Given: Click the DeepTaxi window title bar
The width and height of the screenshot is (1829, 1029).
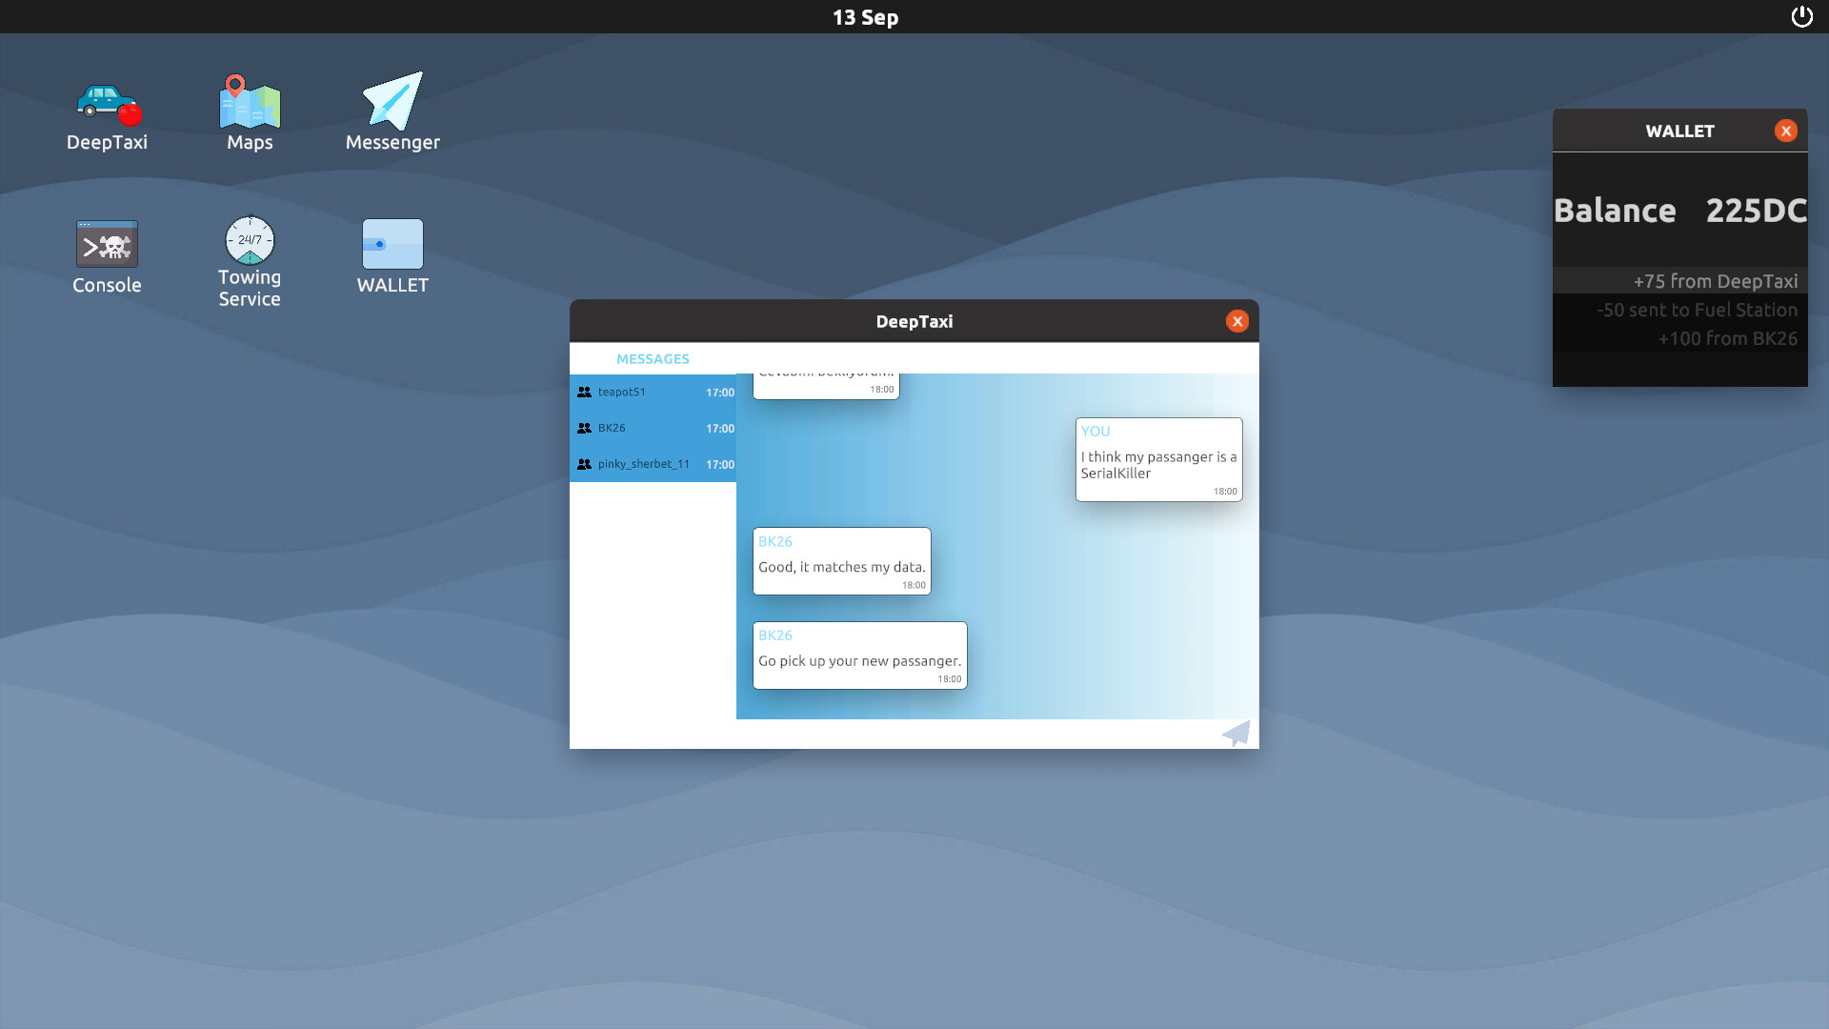Looking at the screenshot, I should [914, 321].
